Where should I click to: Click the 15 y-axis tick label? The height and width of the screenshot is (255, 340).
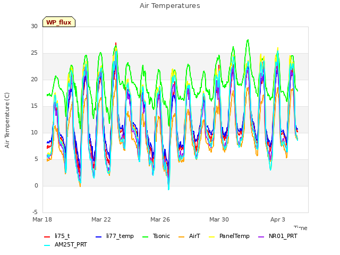tap(34, 106)
